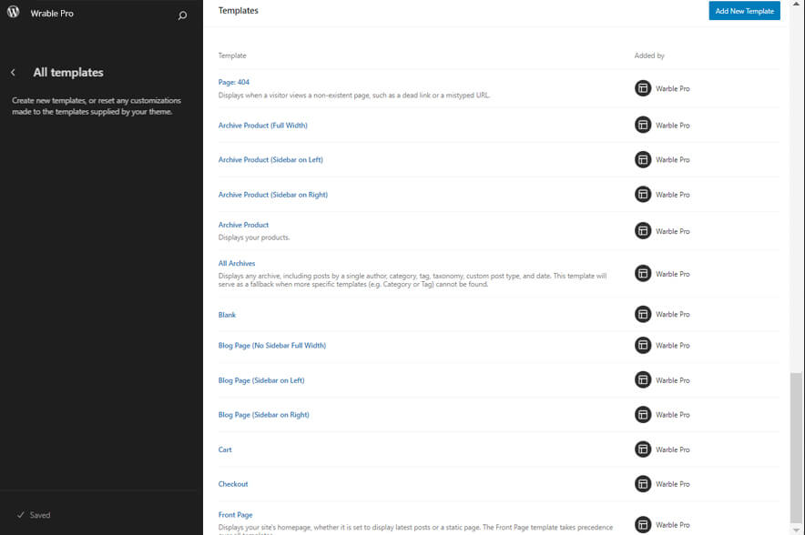Viewport: 805px width, 535px height.
Task: Open the Cart template
Action: point(224,449)
